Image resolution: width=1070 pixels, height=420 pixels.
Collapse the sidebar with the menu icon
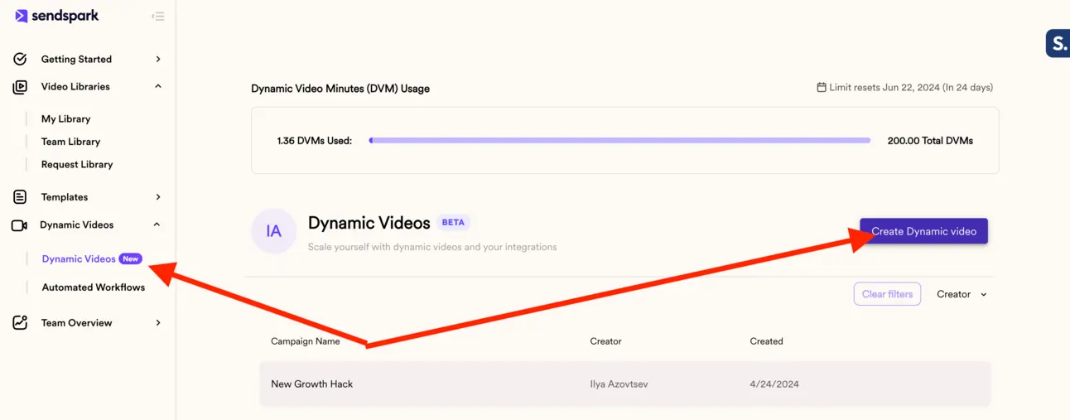click(157, 17)
